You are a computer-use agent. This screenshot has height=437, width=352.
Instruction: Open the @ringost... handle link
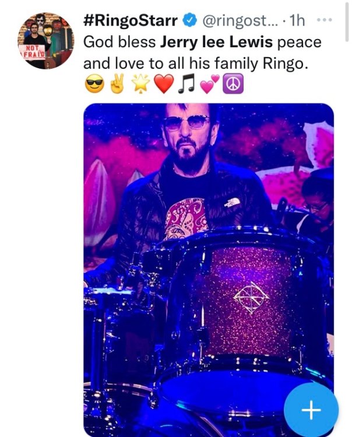pos(240,20)
